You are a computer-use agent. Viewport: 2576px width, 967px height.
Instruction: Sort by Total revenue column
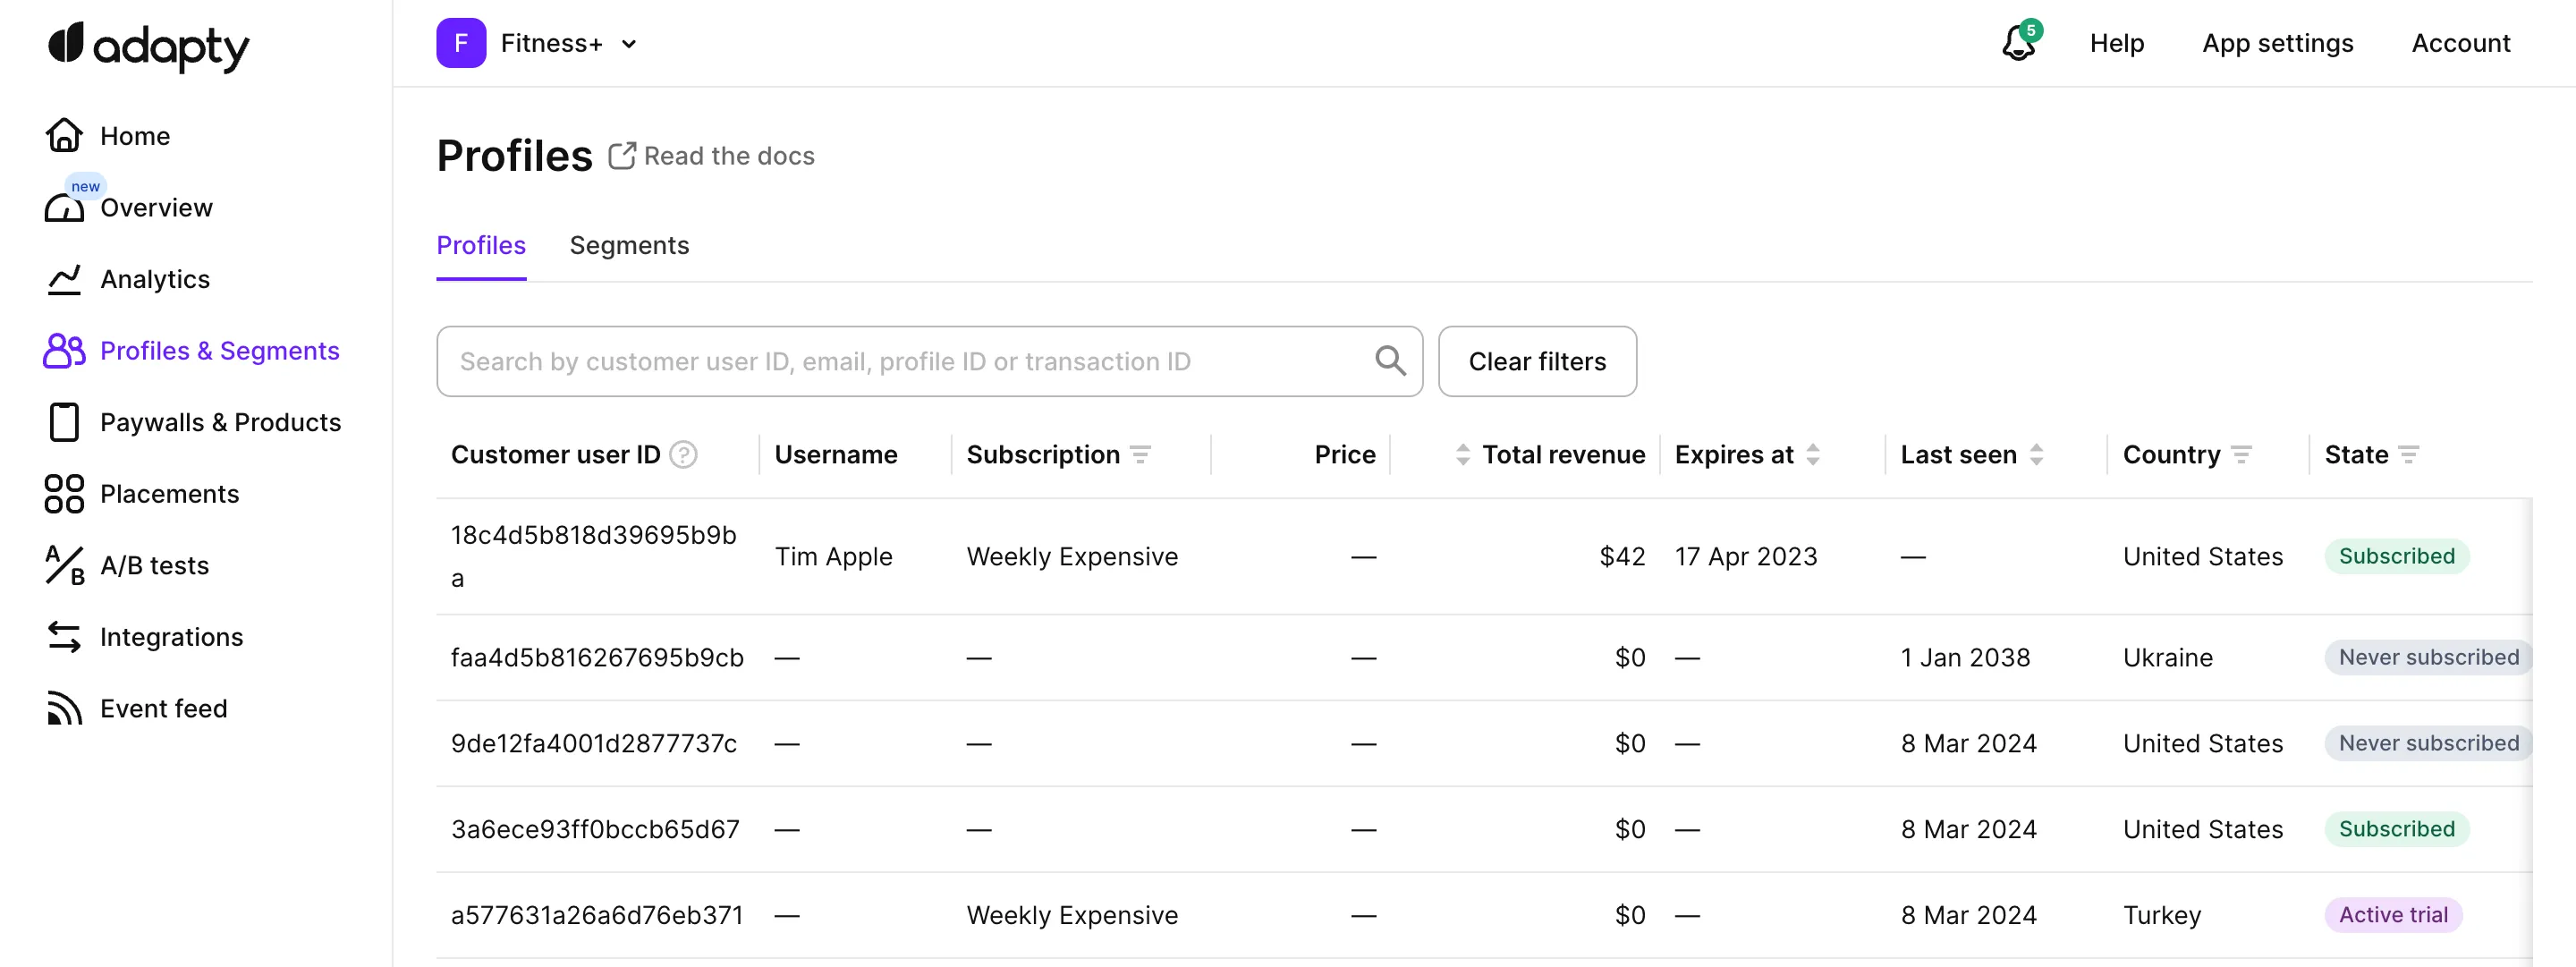(x=1463, y=455)
